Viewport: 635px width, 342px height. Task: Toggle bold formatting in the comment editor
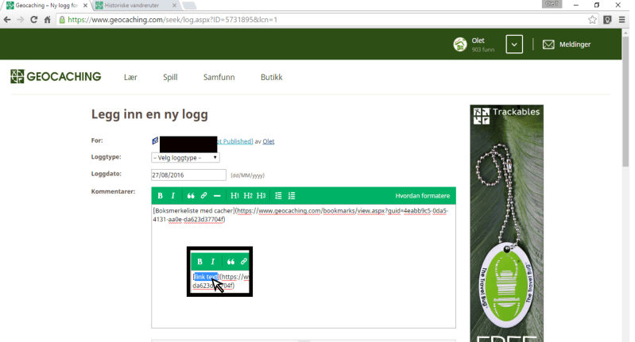coord(160,196)
